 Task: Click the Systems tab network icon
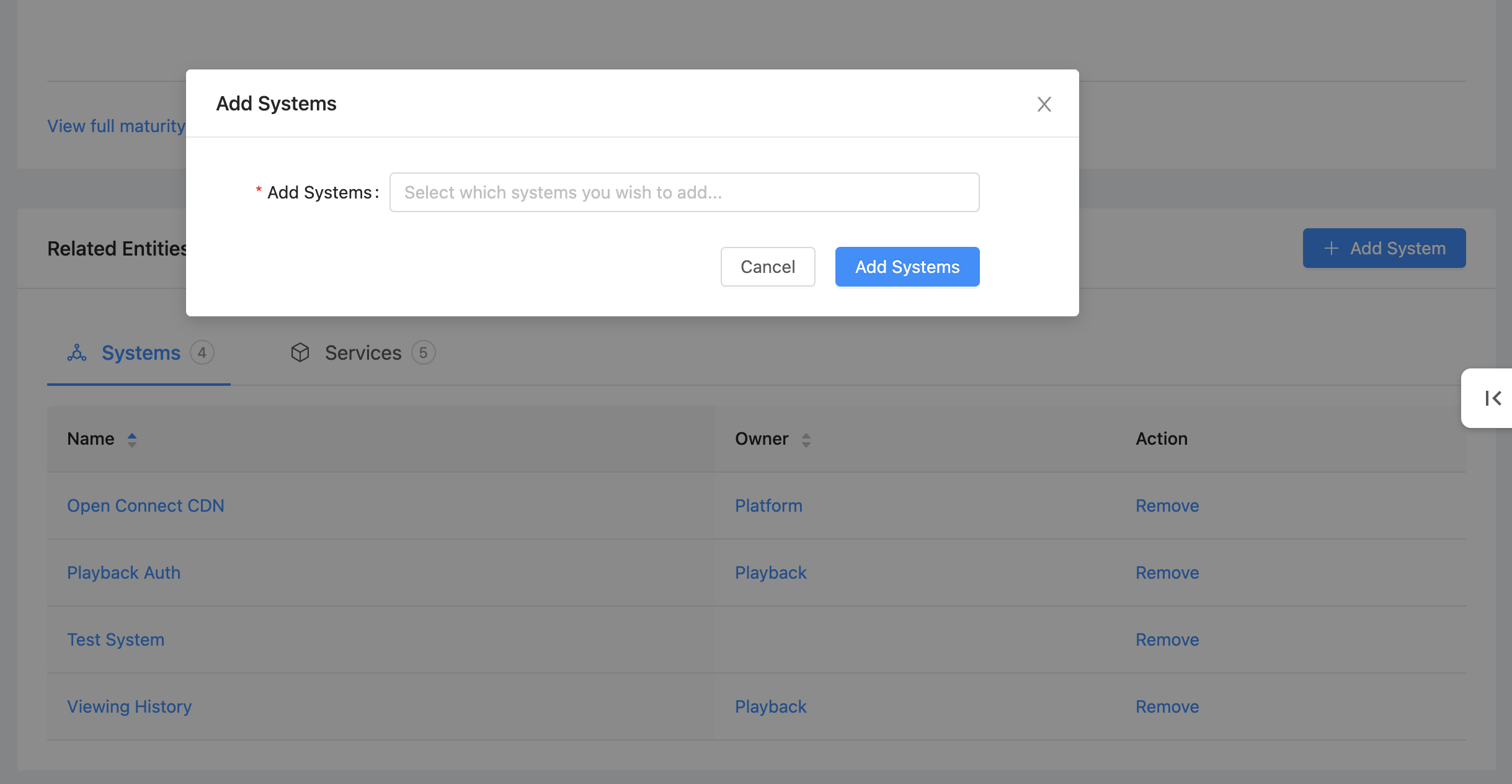click(x=77, y=353)
